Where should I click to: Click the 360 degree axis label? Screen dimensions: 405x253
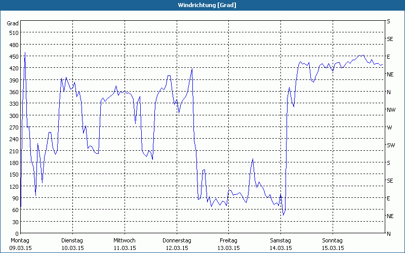[14, 92]
